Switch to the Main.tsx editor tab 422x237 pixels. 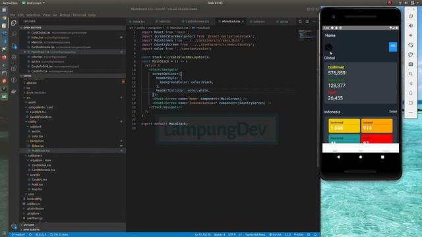click(164, 22)
